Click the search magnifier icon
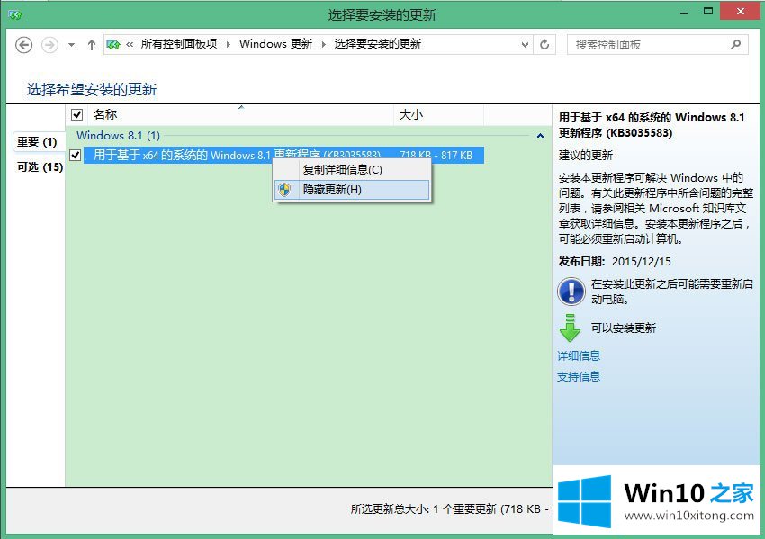This screenshot has height=539, width=765. [735, 44]
